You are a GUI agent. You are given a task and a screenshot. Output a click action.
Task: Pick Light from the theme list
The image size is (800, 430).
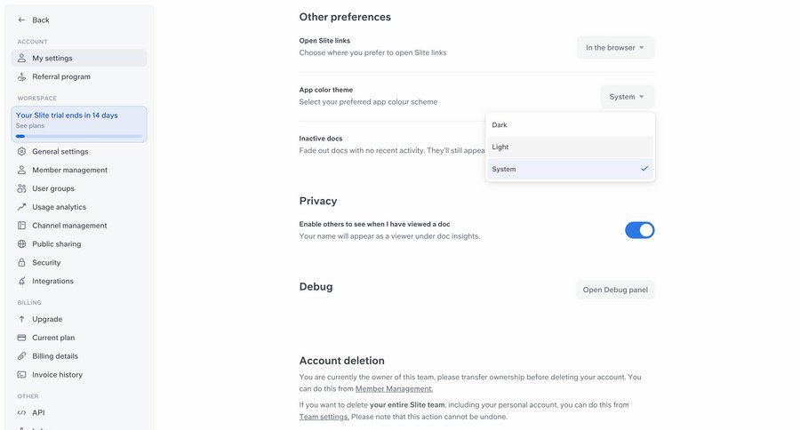click(570, 147)
